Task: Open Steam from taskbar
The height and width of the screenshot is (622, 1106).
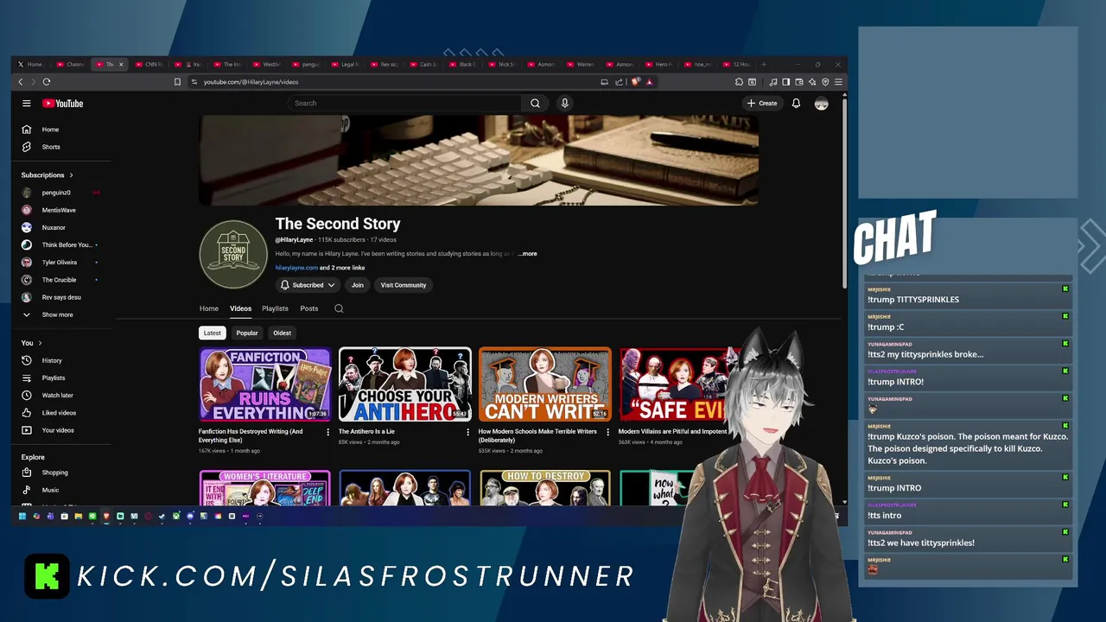Action: point(162,516)
